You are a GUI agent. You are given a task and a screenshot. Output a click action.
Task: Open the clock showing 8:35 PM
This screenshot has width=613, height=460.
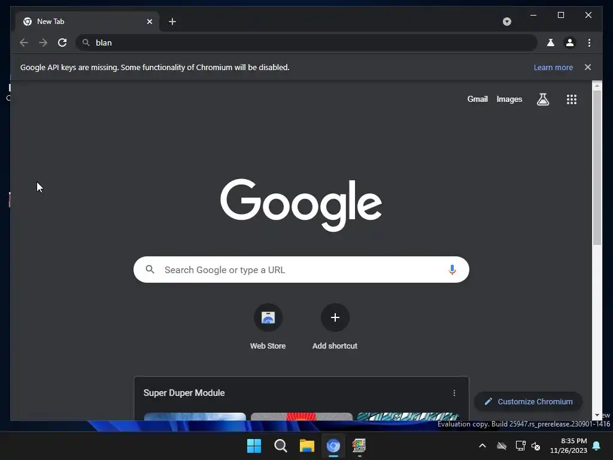[569, 446]
